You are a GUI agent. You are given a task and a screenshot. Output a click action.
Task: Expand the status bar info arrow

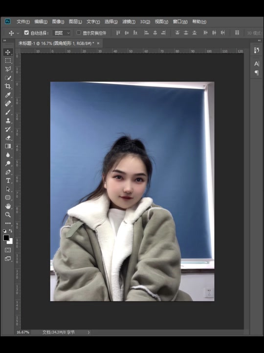88,332
